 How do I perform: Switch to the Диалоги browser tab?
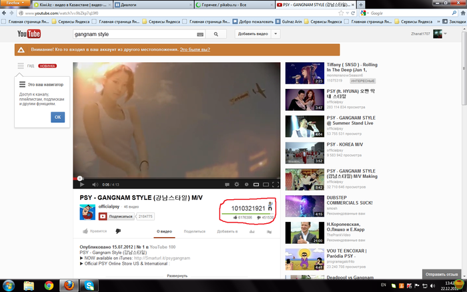pos(153,5)
